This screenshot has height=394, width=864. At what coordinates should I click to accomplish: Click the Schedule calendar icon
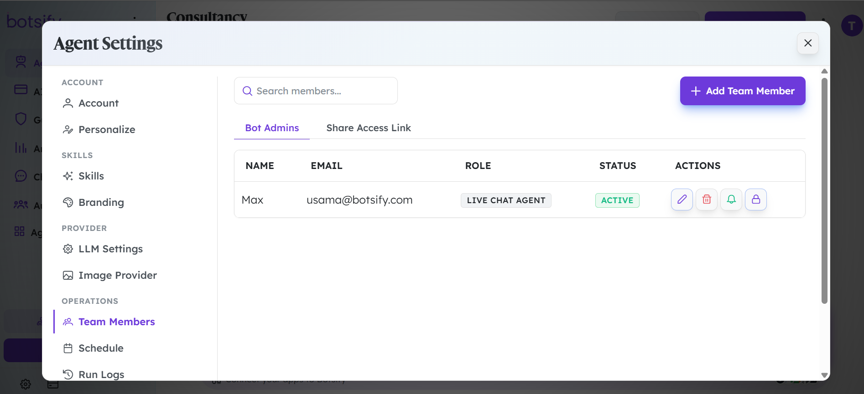(x=68, y=348)
